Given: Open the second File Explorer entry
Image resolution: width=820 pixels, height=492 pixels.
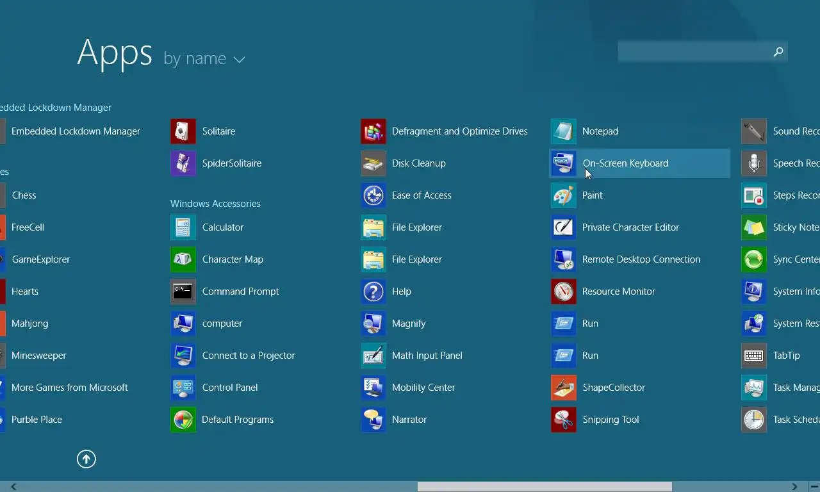Looking at the screenshot, I should click(x=417, y=259).
